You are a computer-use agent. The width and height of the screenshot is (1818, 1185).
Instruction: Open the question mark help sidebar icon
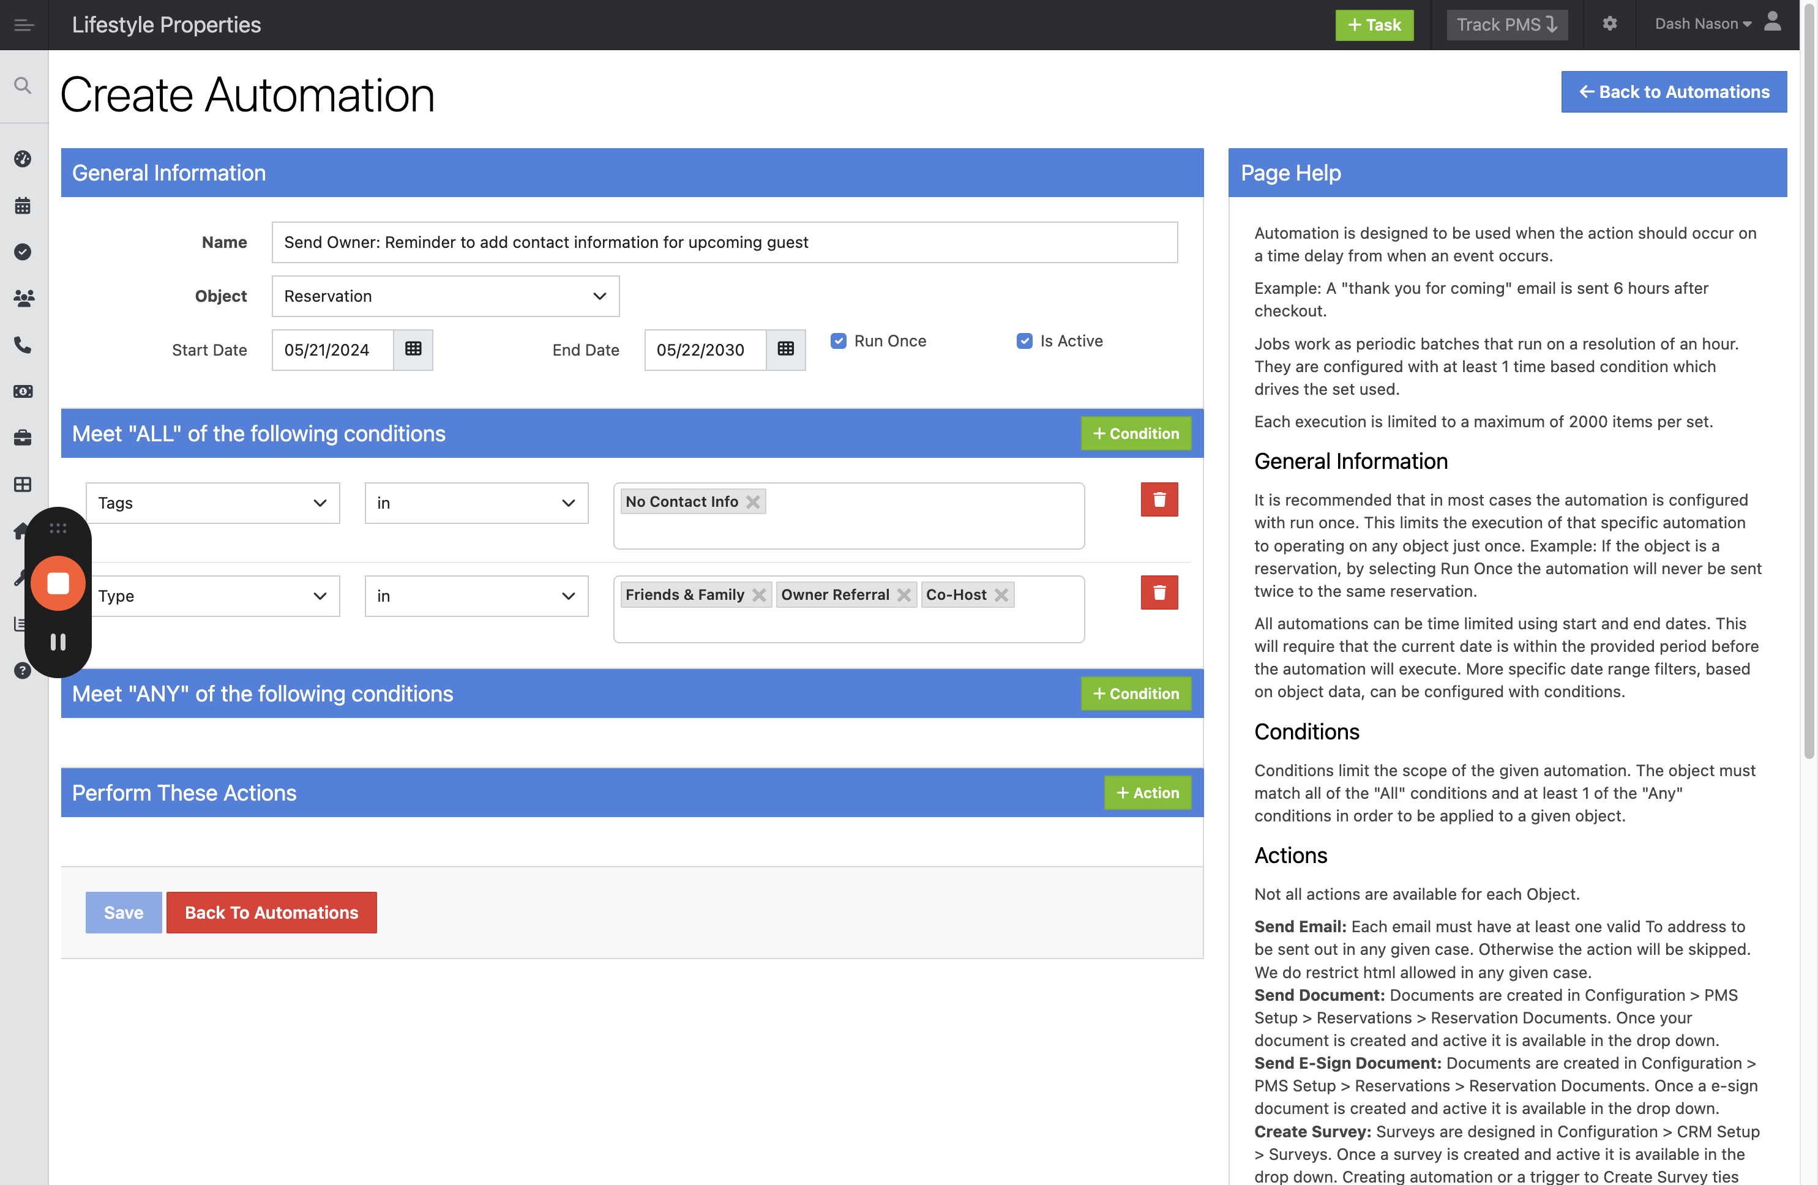pos(23,670)
